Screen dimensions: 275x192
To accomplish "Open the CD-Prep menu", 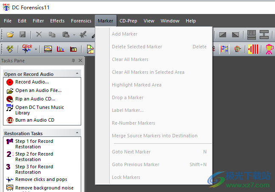I will pyautogui.click(x=128, y=21).
